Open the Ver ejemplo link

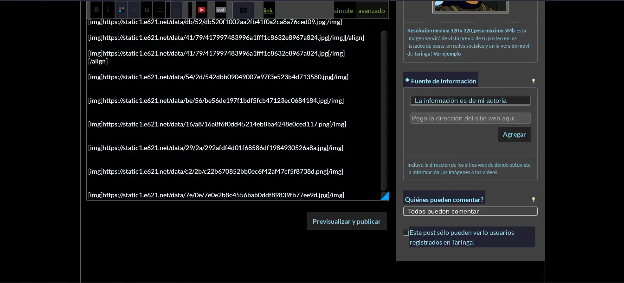coord(447,54)
